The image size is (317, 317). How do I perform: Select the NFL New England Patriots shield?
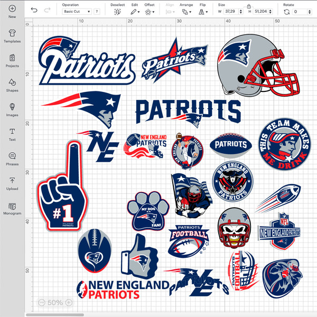click(280, 231)
